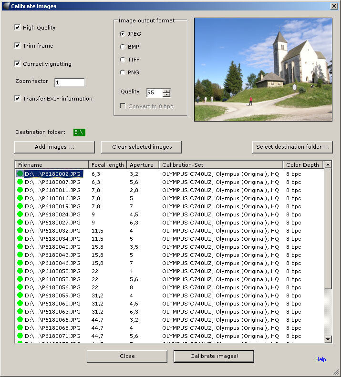Click the Calibration-Set column header
Viewport: 341px width, 377px height.
tap(221, 165)
